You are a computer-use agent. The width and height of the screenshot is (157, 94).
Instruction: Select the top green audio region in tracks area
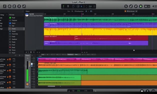pyautogui.click(x=100, y=19)
